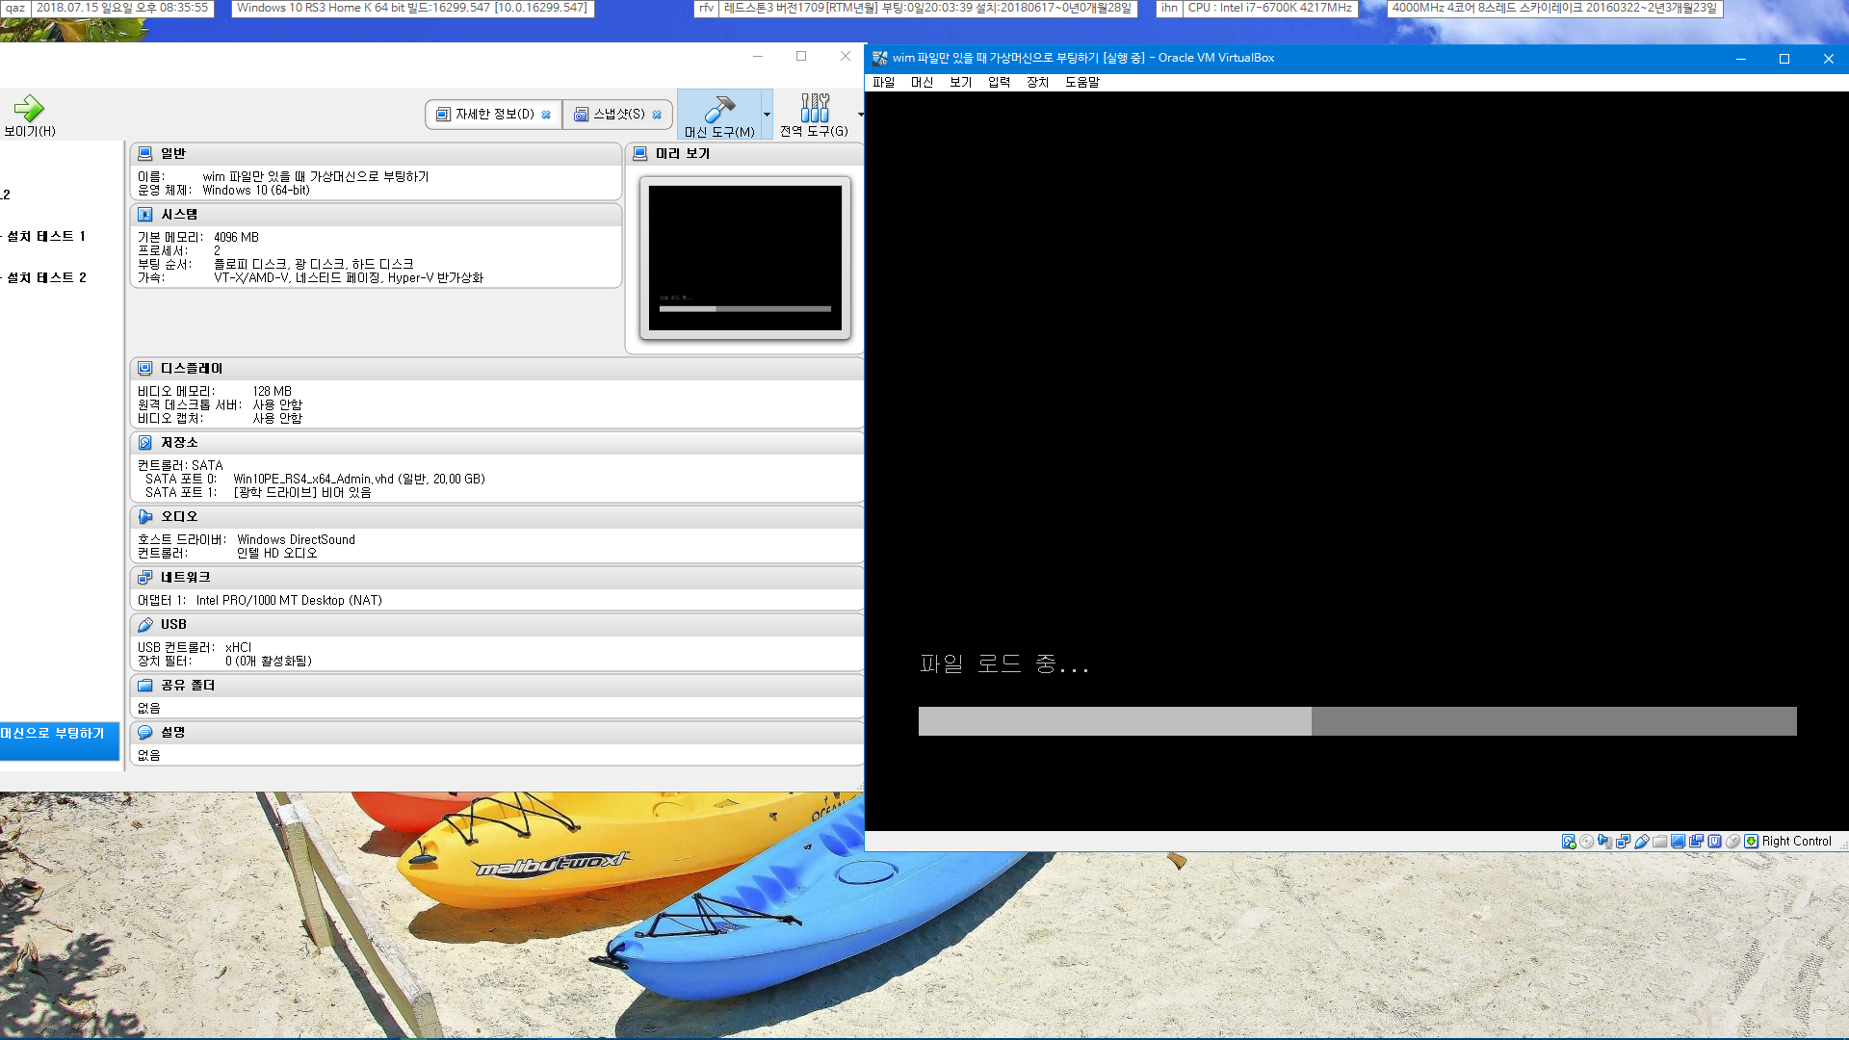Click USB indicator icon in VM status bar
1849x1040 pixels.
pyautogui.click(x=1642, y=841)
